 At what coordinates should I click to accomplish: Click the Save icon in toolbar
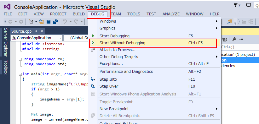pos(49,22)
